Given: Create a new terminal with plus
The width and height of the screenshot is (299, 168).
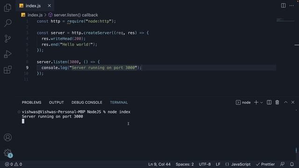Looking at the screenshot, I should coord(256,103).
